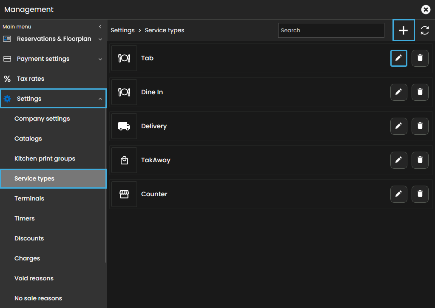Delete the Dine In service type
This screenshot has width=435, height=308.
(x=420, y=92)
